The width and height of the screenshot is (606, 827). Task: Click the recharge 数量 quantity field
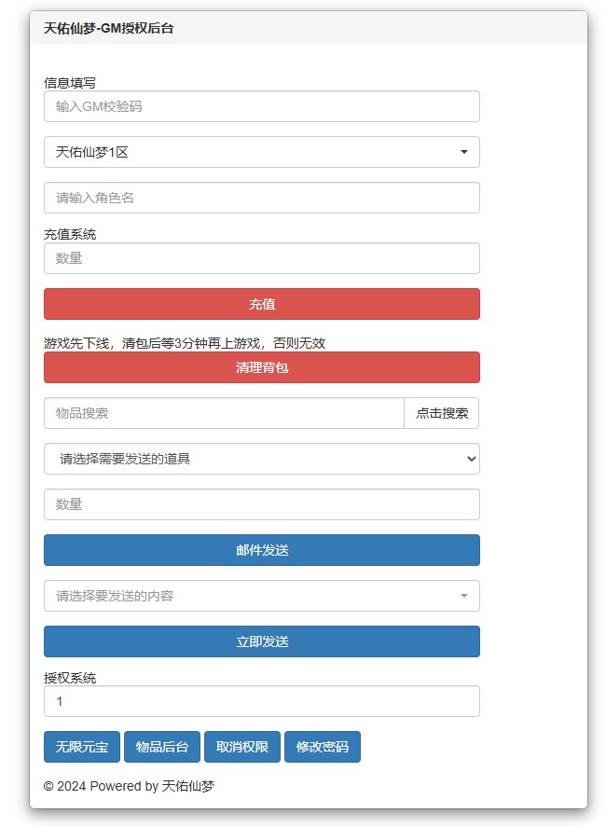[261, 258]
